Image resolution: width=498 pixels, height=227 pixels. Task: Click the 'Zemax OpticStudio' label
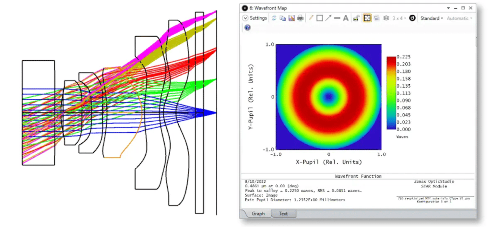click(434, 182)
